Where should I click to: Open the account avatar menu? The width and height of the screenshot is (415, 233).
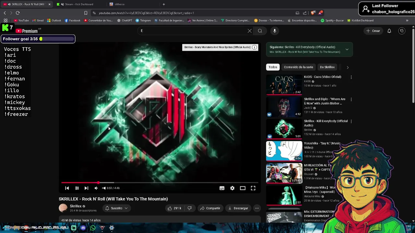pos(402,31)
